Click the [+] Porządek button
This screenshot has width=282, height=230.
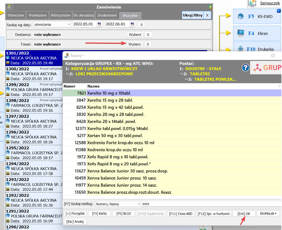coord(75,214)
